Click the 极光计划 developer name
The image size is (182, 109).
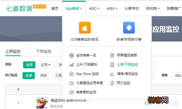pos(57,106)
